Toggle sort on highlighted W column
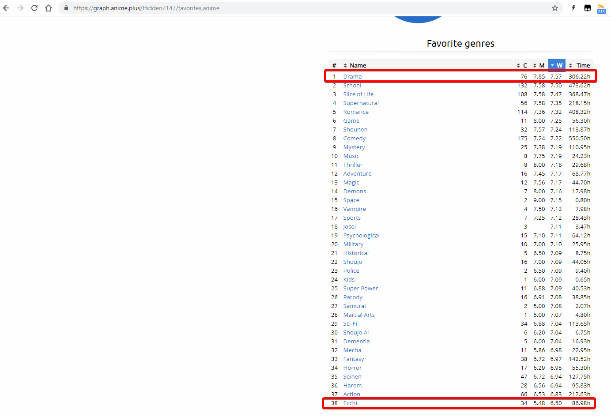Viewport: 611px width, 417px height. click(x=556, y=65)
